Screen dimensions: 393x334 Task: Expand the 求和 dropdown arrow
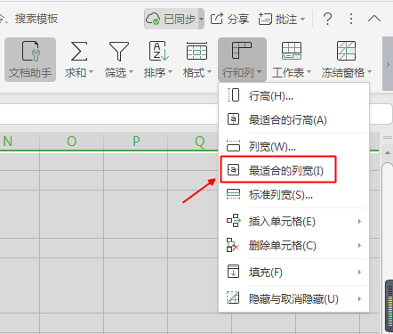click(91, 72)
